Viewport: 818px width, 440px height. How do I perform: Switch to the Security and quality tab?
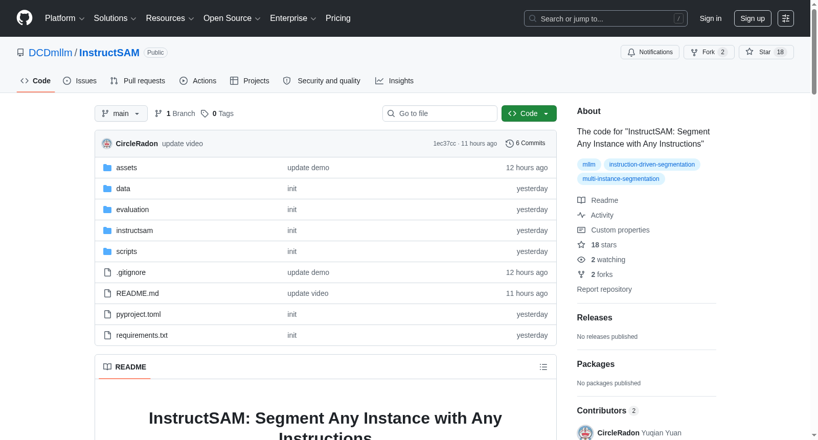322,81
